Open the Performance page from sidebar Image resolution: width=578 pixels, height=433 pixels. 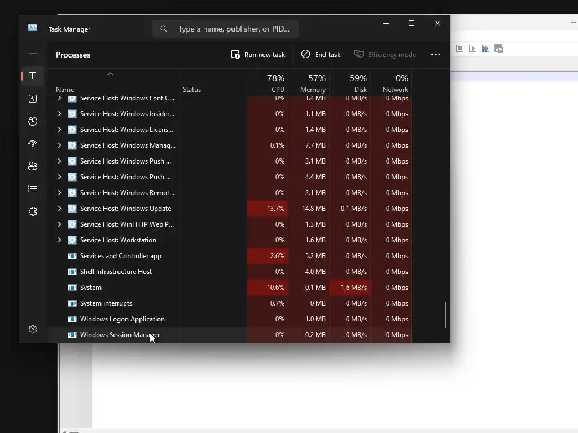(33, 99)
